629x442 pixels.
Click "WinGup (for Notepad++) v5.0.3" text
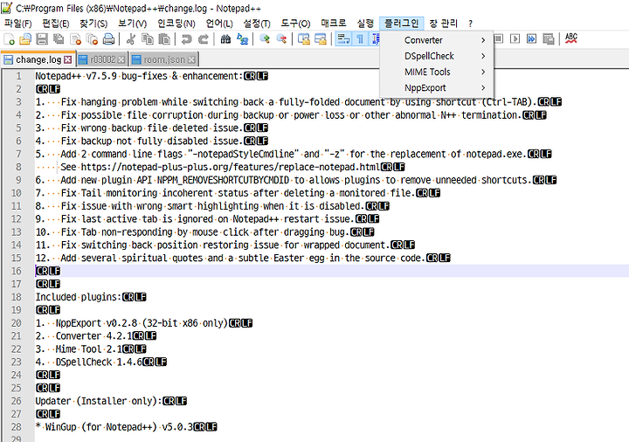[119, 427]
